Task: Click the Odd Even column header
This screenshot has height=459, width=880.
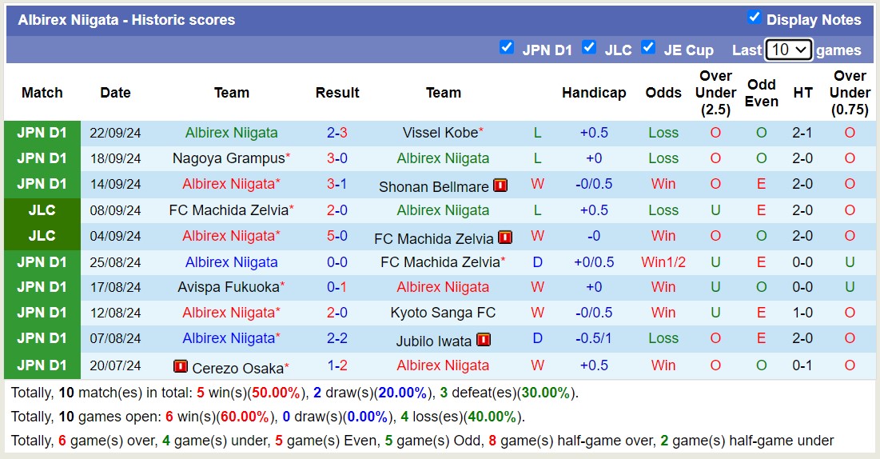Action: coord(761,93)
